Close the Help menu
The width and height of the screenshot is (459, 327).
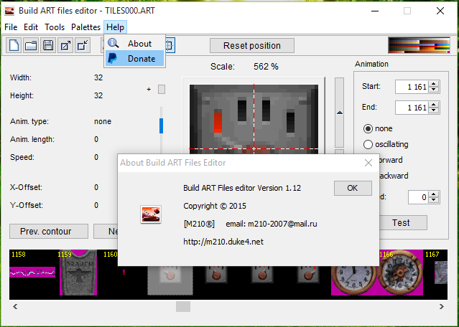pos(116,27)
